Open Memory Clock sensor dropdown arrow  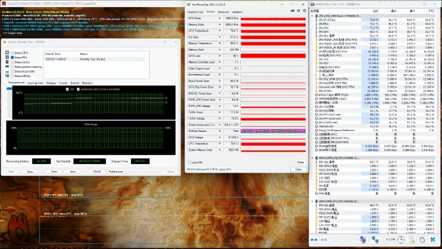(x=220, y=24)
